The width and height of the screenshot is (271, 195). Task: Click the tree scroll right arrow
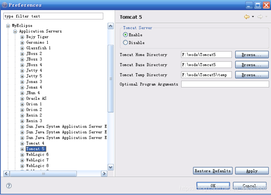(x=104, y=173)
